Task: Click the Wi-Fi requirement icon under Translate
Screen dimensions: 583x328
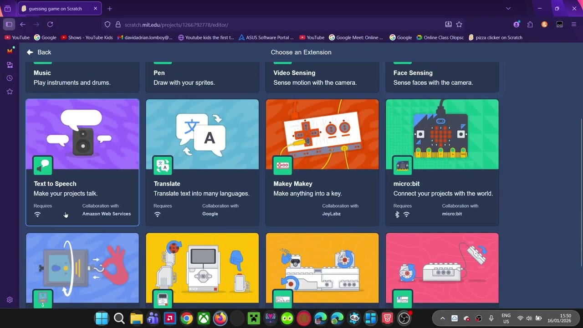Action: point(158,215)
